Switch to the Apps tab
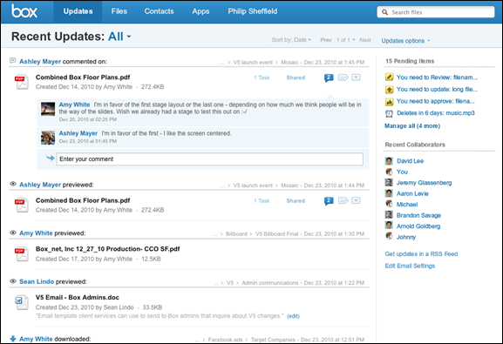This screenshot has height=344, width=503. pyautogui.click(x=201, y=11)
